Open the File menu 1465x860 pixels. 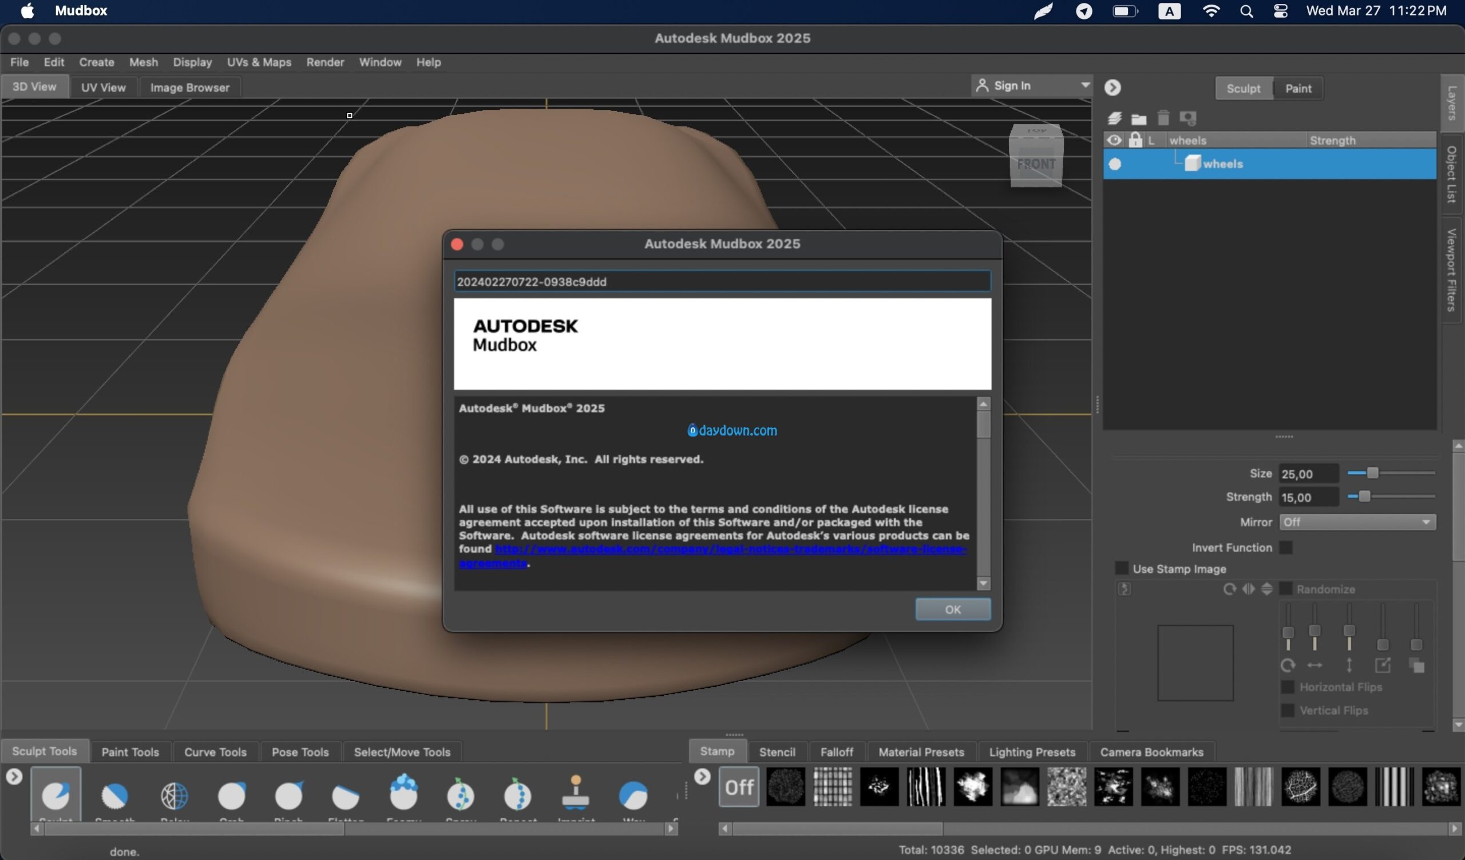tap(19, 62)
